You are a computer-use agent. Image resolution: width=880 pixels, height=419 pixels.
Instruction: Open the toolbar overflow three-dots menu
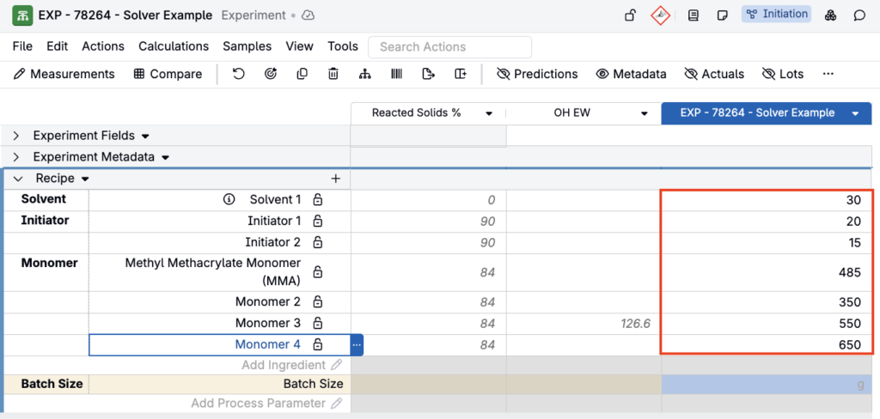point(828,74)
